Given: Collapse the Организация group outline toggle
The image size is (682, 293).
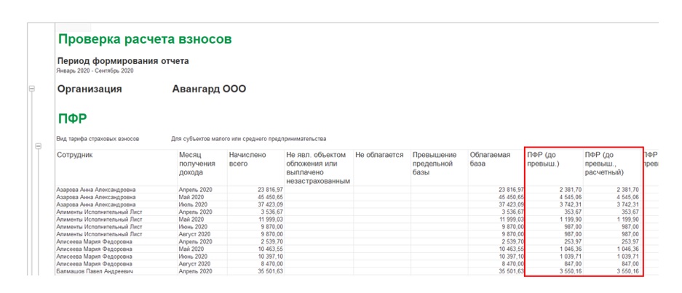Looking at the screenshot, I should click(x=31, y=89).
